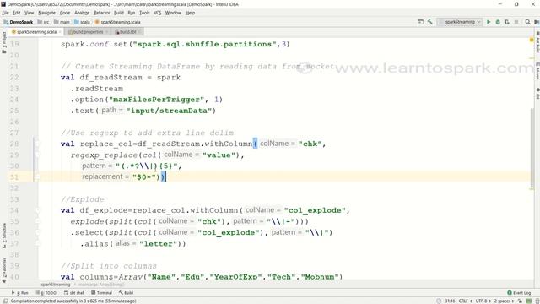Place cursor on line number 32 gutter
The image size is (540, 304).
pyautogui.click(x=14, y=187)
